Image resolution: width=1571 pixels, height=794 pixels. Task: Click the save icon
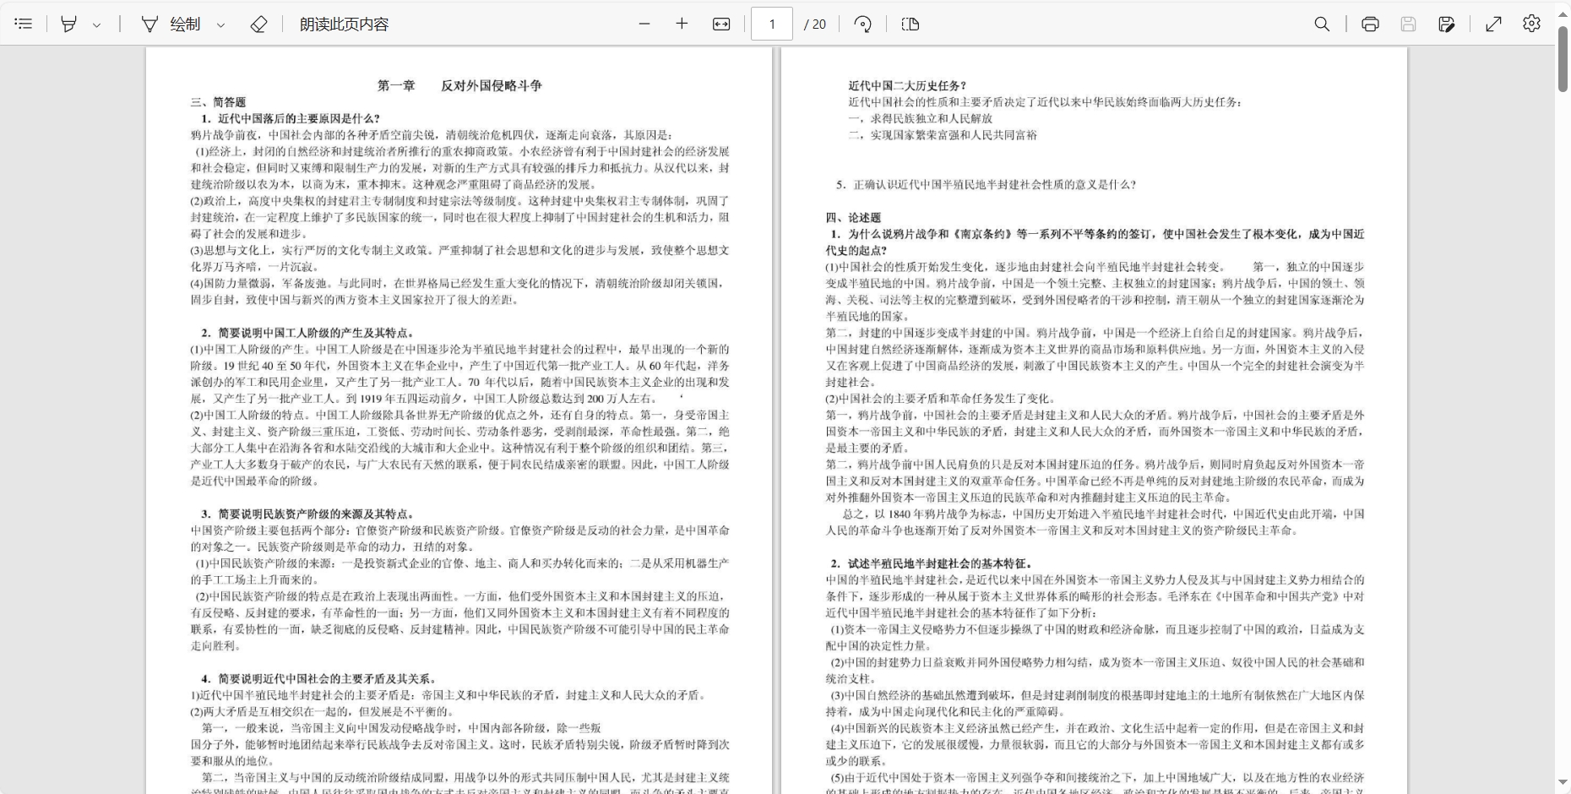pos(1408,24)
